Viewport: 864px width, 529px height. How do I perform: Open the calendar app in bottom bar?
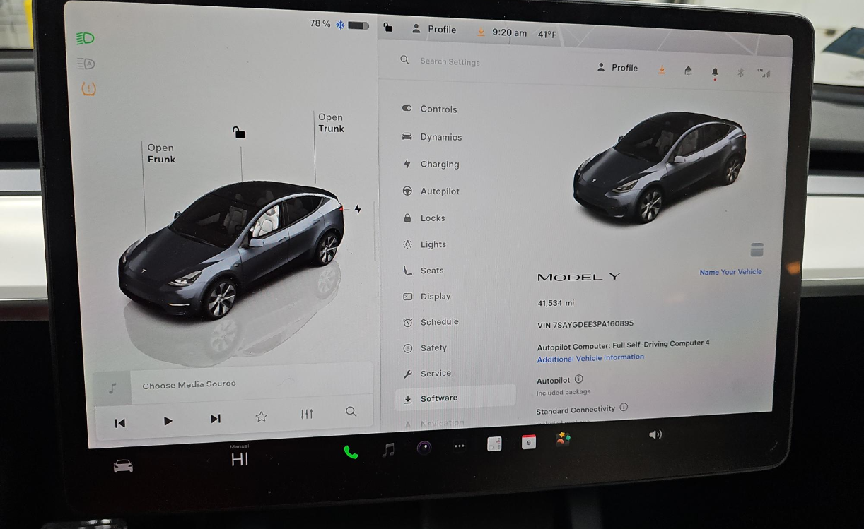[x=528, y=442]
